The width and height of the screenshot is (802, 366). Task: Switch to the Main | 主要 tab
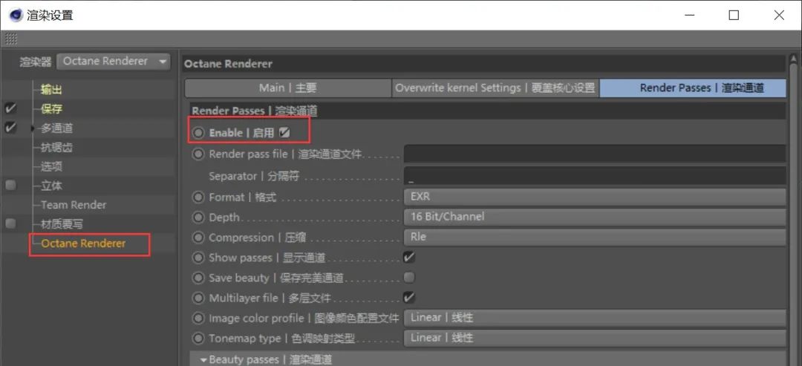tap(287, 88)
